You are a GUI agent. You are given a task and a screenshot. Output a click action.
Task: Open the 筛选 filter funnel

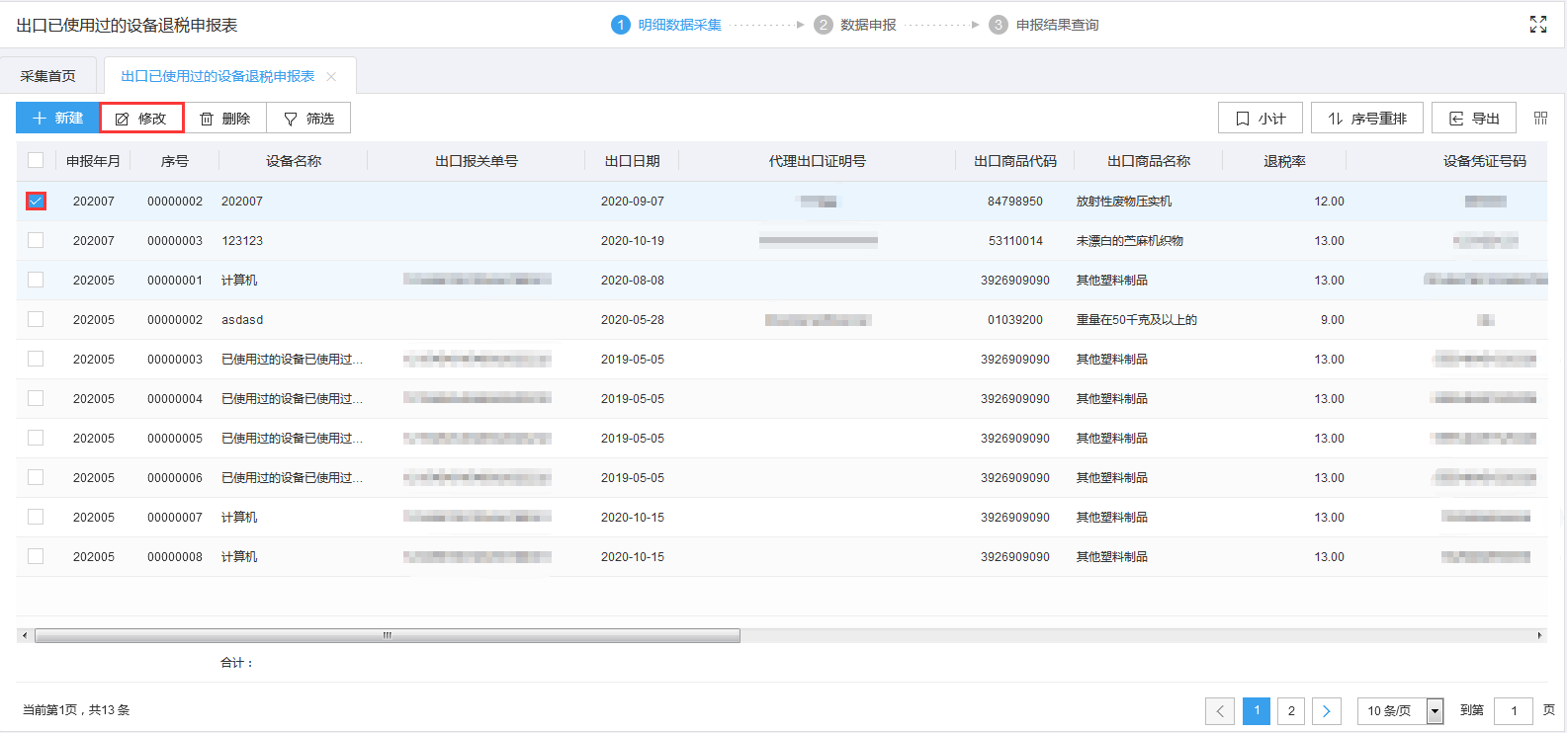308,119
